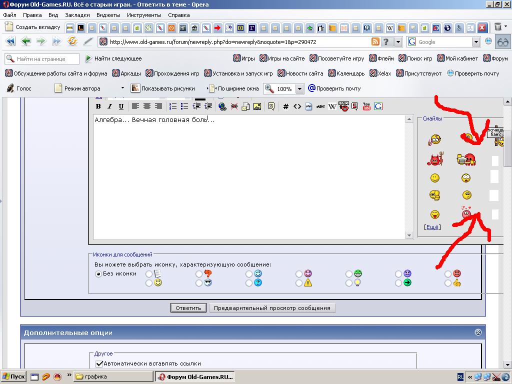The image size is (512, 384).
Task: Align text left in the editor
Action: pos(135,106)
